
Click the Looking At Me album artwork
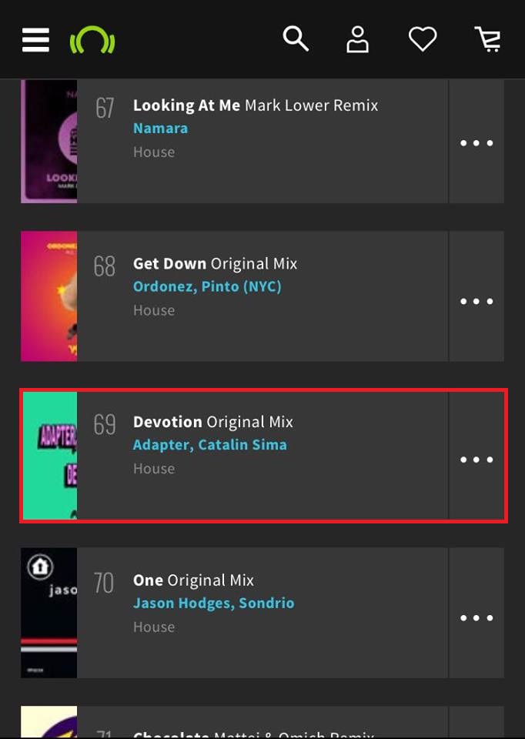point(49,142)
